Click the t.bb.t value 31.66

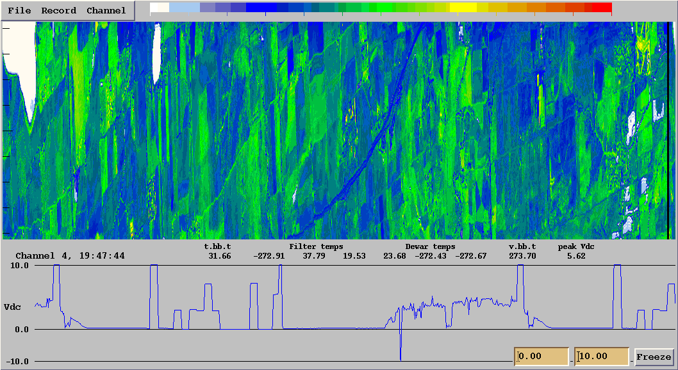pos(220,256)
